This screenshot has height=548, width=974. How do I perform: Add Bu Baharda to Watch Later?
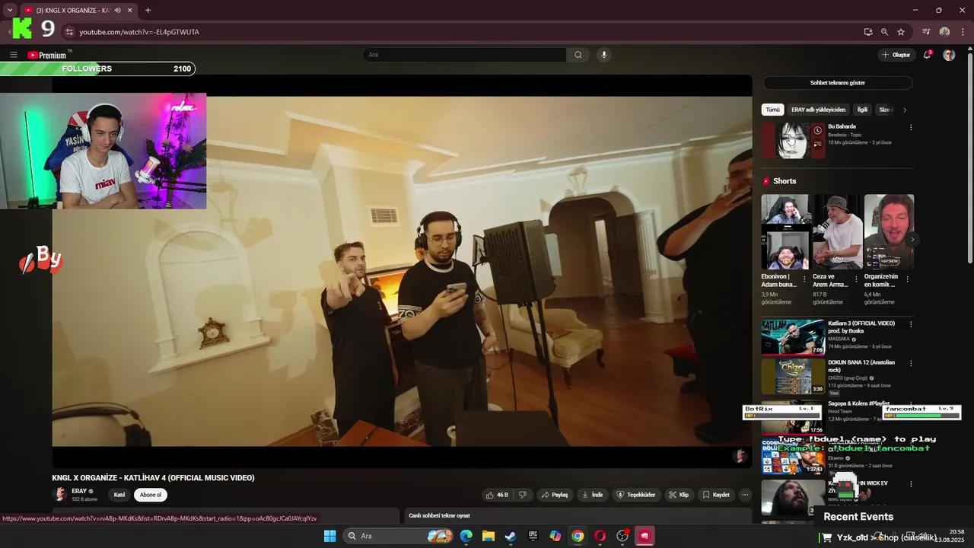817,131
